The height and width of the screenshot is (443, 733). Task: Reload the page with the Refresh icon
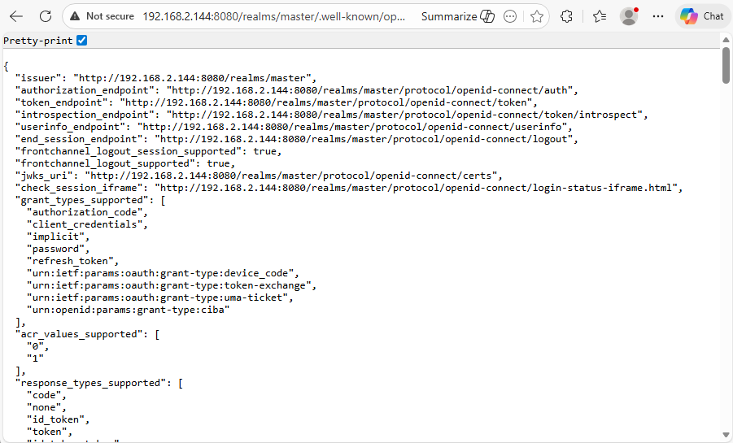tap(46, 16)
